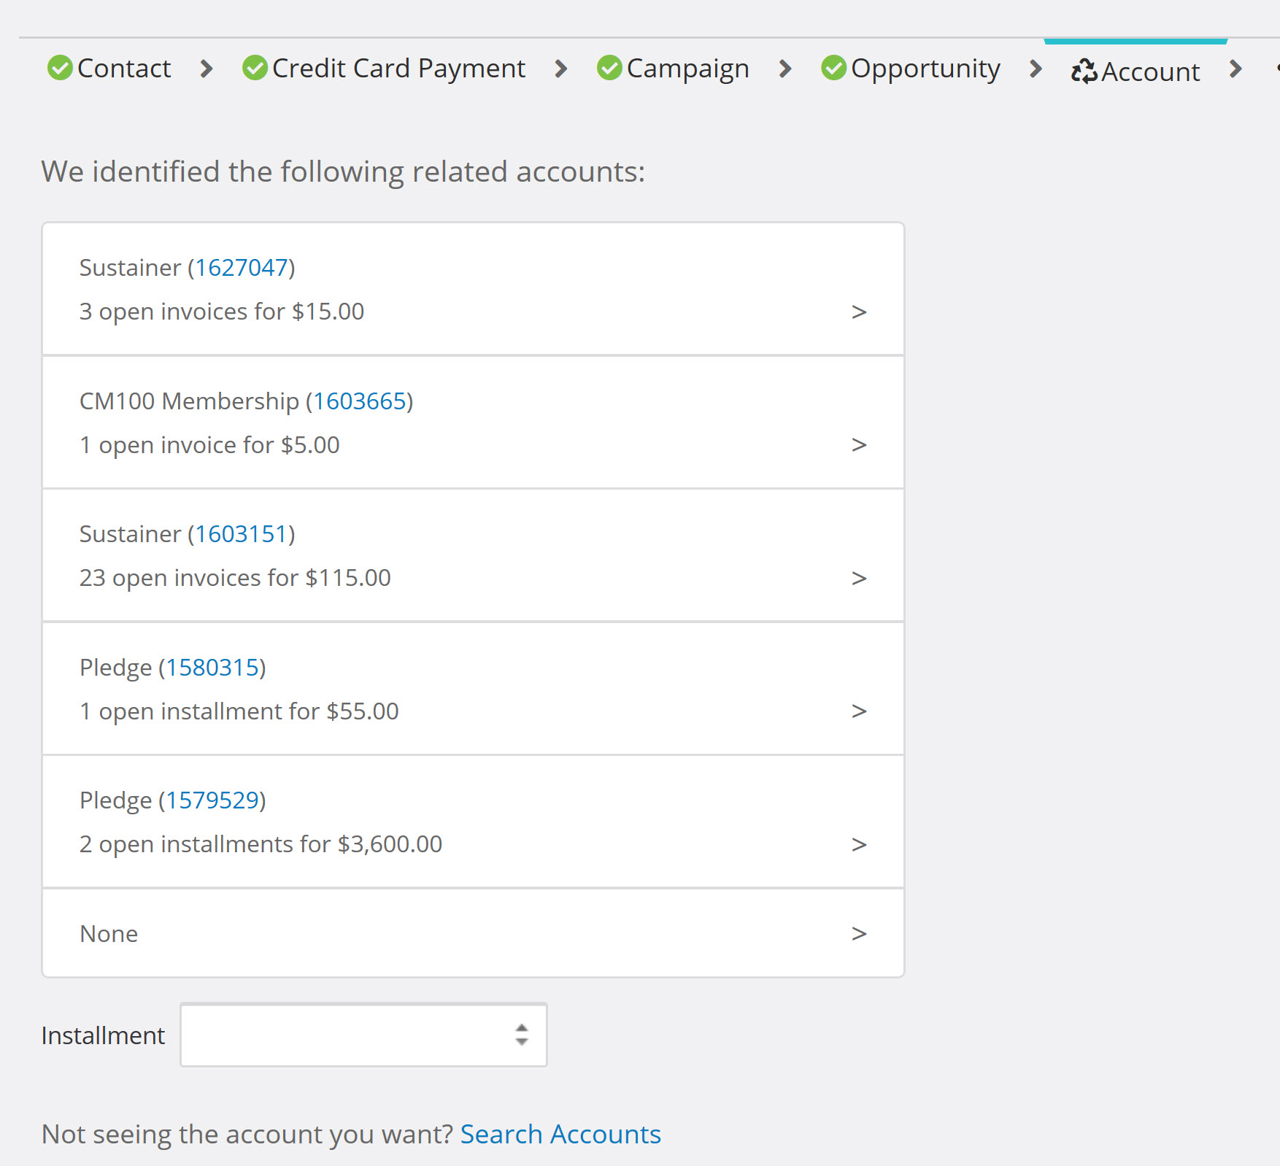Switch to the Opportunity step

click(925, 68)
